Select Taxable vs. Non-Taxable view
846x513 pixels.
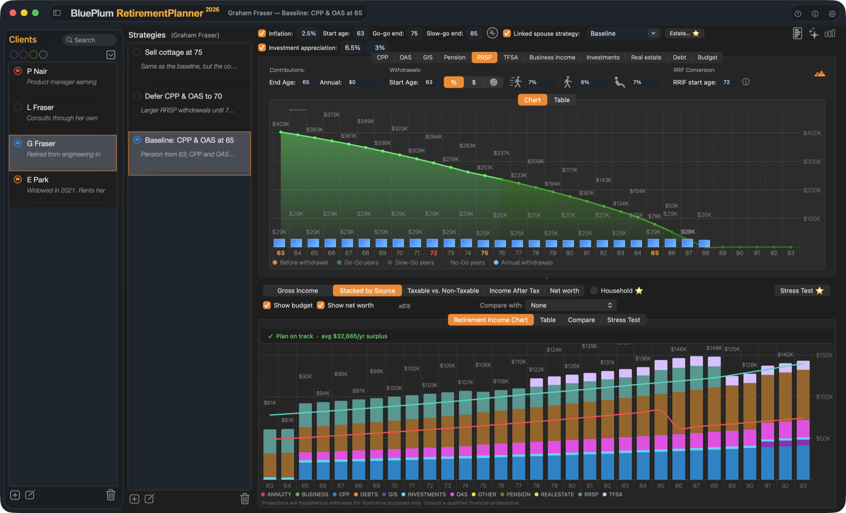(x=443, y=291)
